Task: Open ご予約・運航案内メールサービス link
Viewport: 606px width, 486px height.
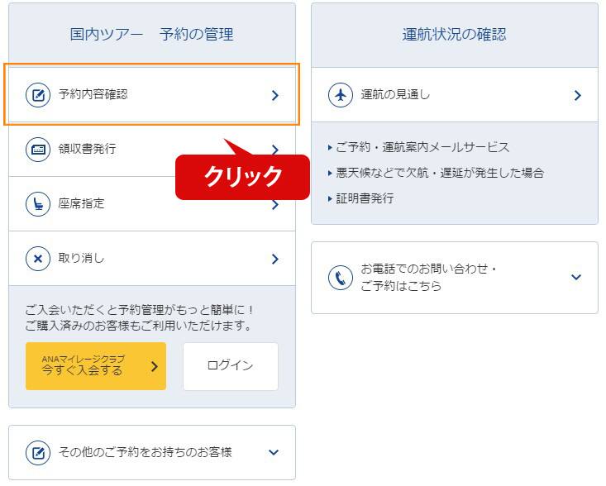Action: pyautogui.click(x=422, y=147)
